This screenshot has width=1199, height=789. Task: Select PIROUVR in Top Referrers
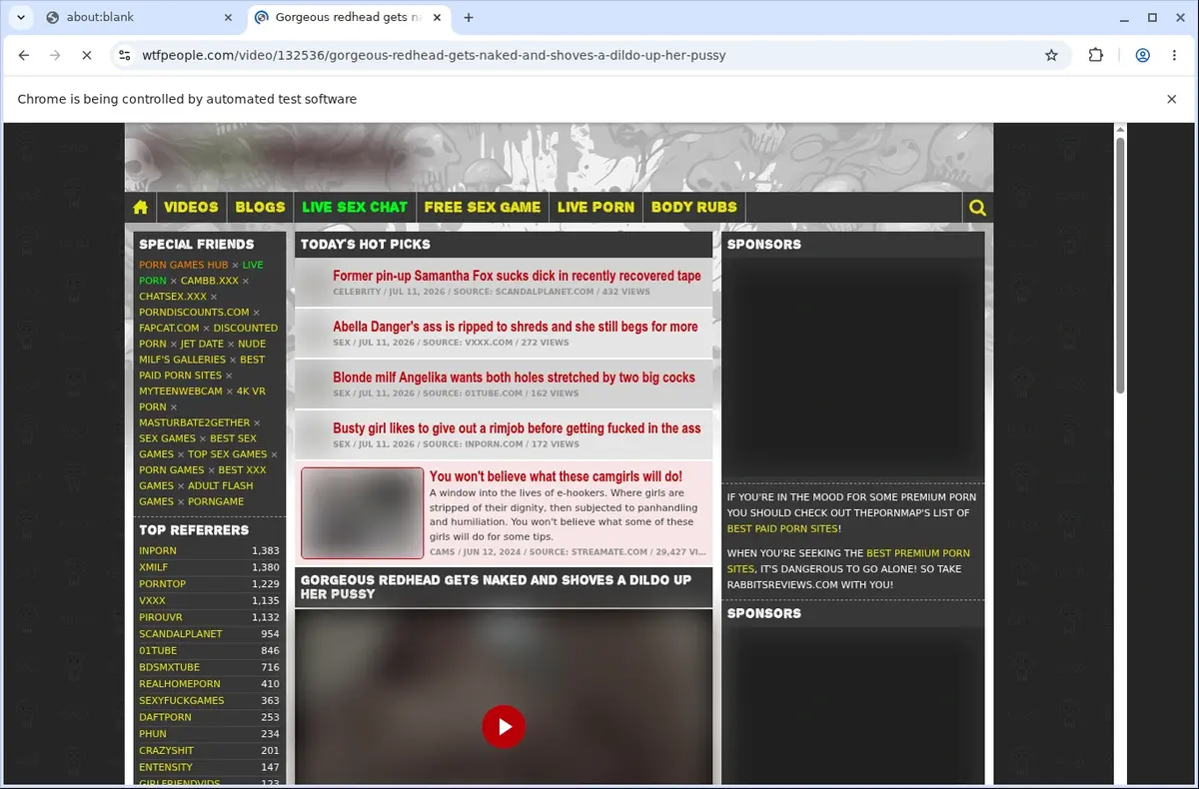click(161, 617)
